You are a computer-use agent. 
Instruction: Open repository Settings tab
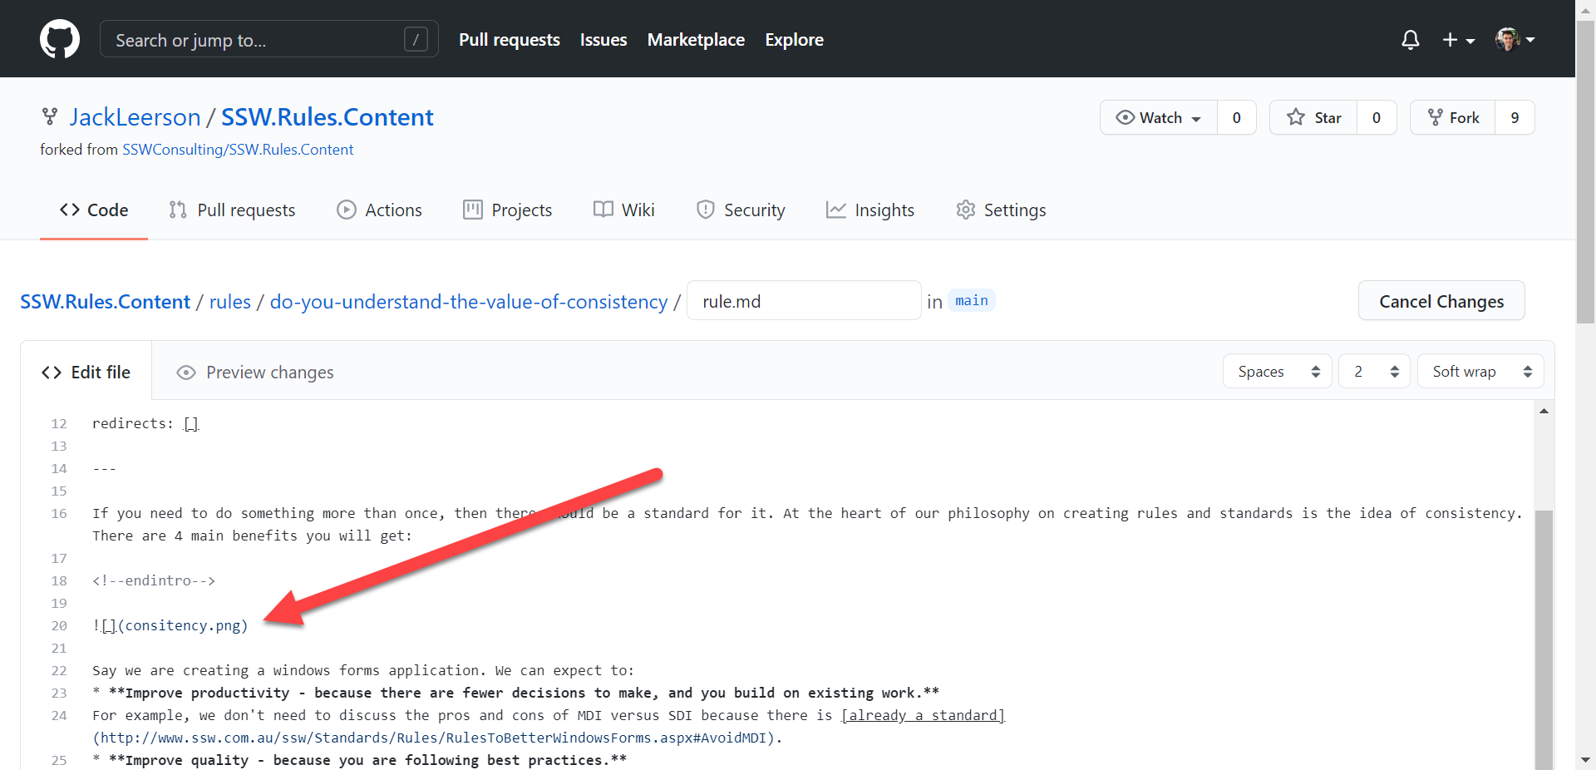pos(1001,210)
